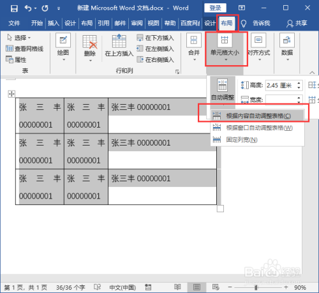Click the 登录 sign-in button
The height and width of the screenshot is (293, 319).
coord(215,8)
